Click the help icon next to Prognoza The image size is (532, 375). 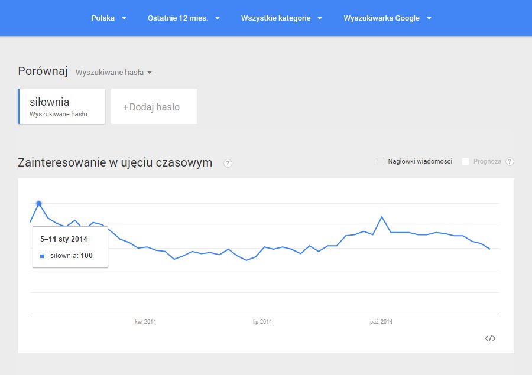tap(510, 161)
